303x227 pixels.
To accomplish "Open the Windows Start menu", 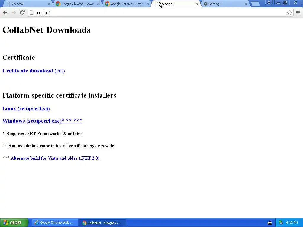I will coord(14,223).
